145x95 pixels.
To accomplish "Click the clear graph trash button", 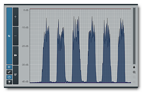I will pos(15,75).
